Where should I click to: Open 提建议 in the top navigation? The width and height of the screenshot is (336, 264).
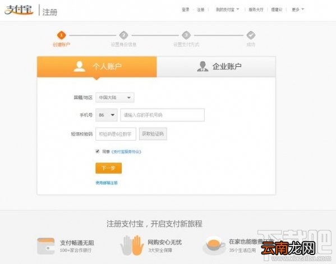277,10
